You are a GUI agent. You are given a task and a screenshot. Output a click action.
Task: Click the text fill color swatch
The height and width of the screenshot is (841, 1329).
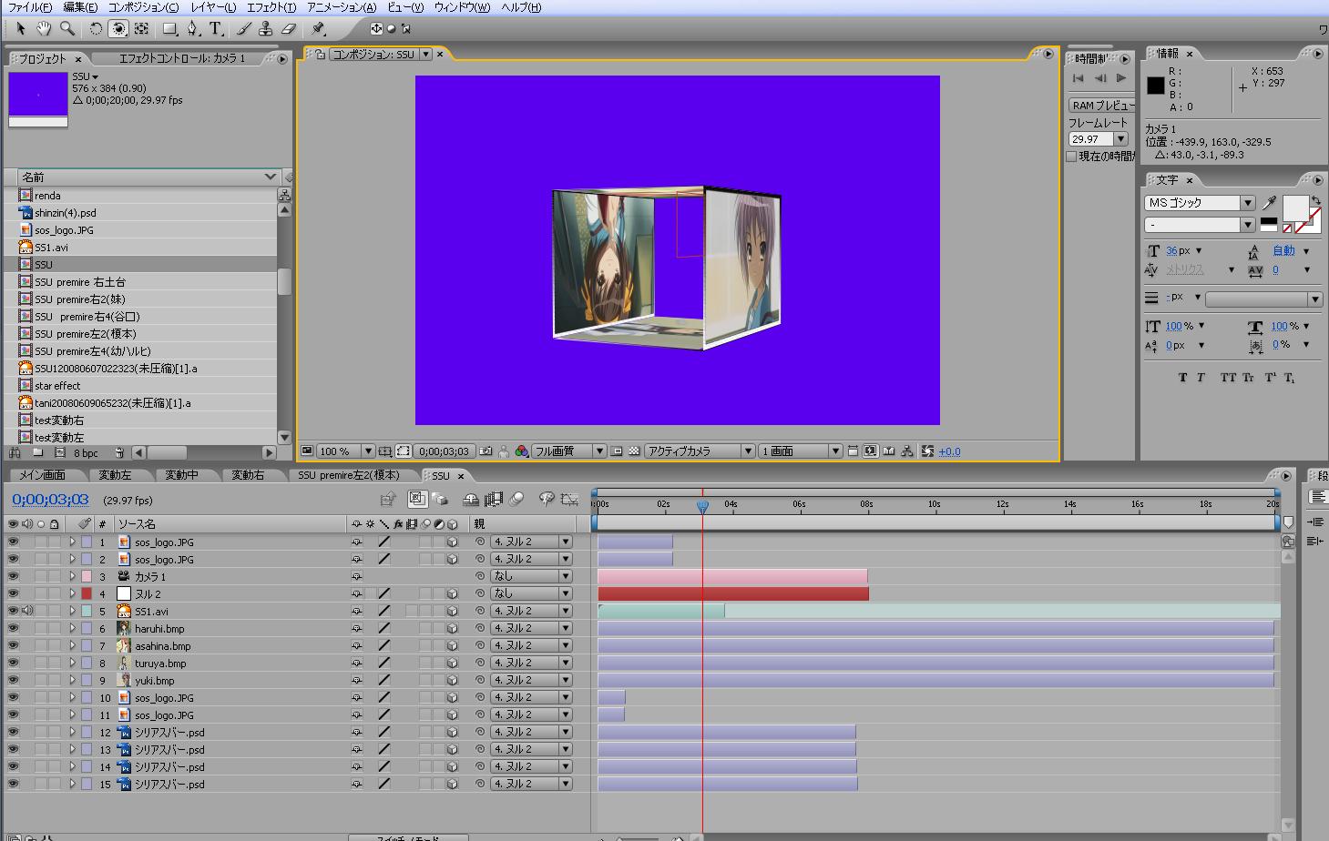click(x=1295, y=208)
